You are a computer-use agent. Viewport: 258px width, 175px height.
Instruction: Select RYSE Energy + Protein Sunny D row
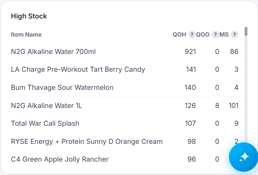(x=128, y=141)
